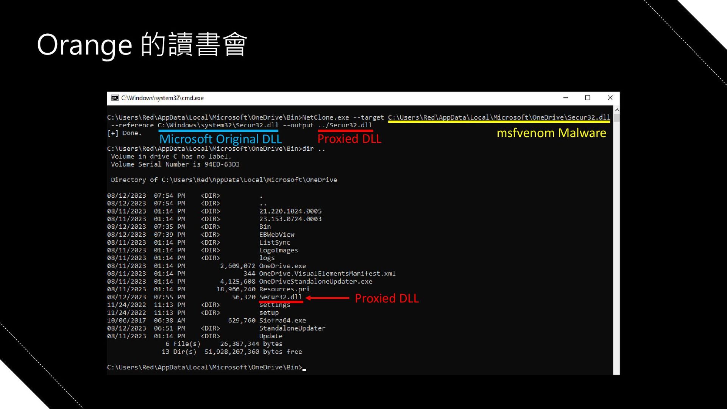Click the 'OneDrive.exe' file entry
Viewport: 727px width, 409px height.
(x=282, y=266)
